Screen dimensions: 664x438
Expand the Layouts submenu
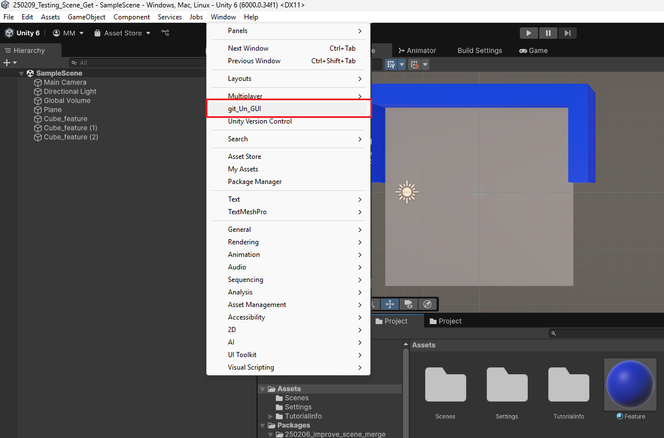click(x=288, y=79)
